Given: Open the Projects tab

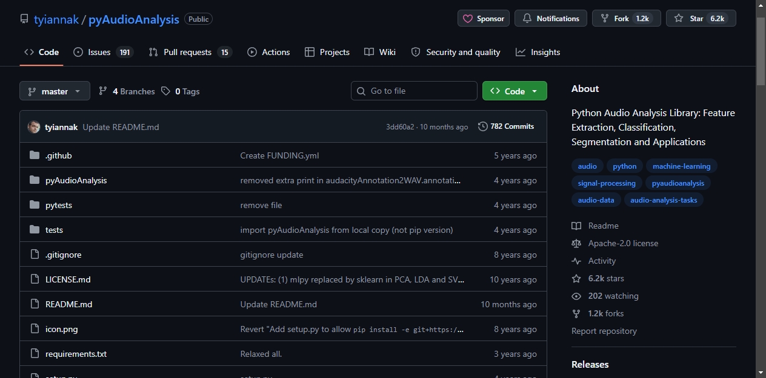Looking at the screenshot, I should tap(327, 52).
